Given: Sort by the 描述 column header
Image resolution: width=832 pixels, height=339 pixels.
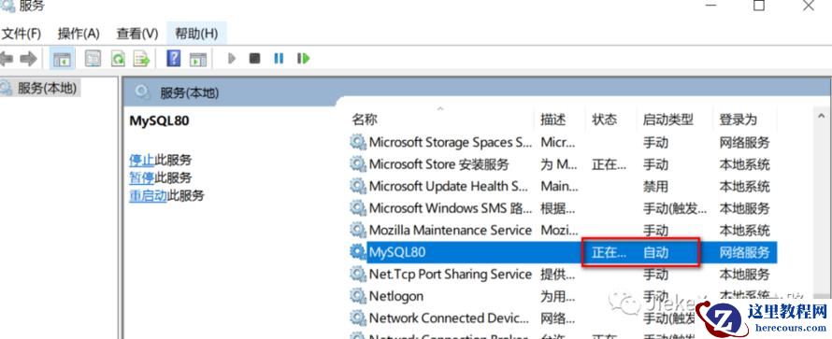Looking at the screenshot, I should 552,120.
